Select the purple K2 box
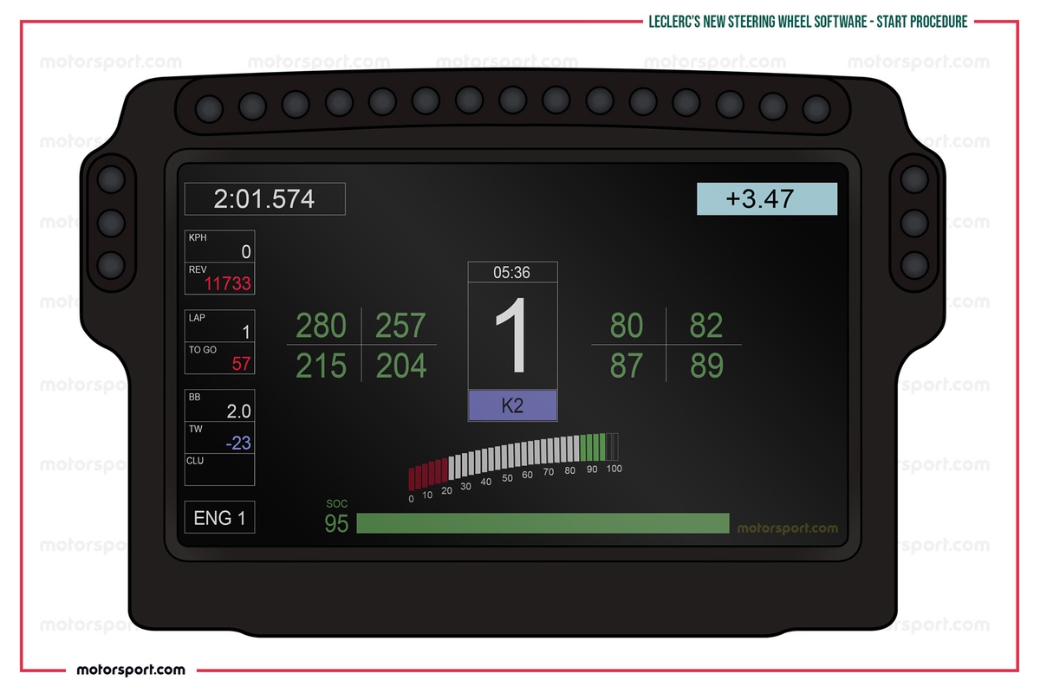 [x=512, y=405]
